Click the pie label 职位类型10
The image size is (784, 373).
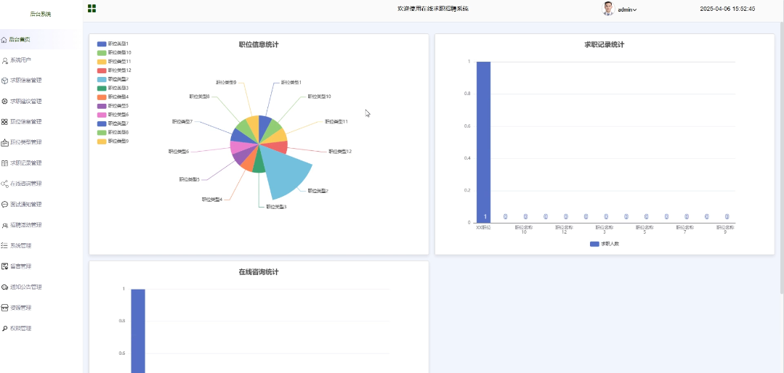(319, 97)
